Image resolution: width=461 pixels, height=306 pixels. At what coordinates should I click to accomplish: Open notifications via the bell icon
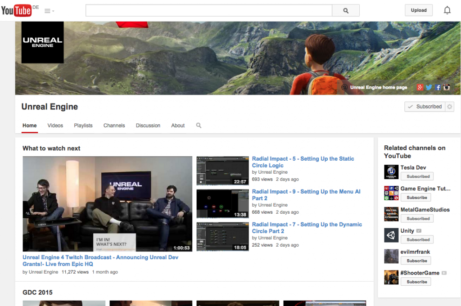click(447, 9)
